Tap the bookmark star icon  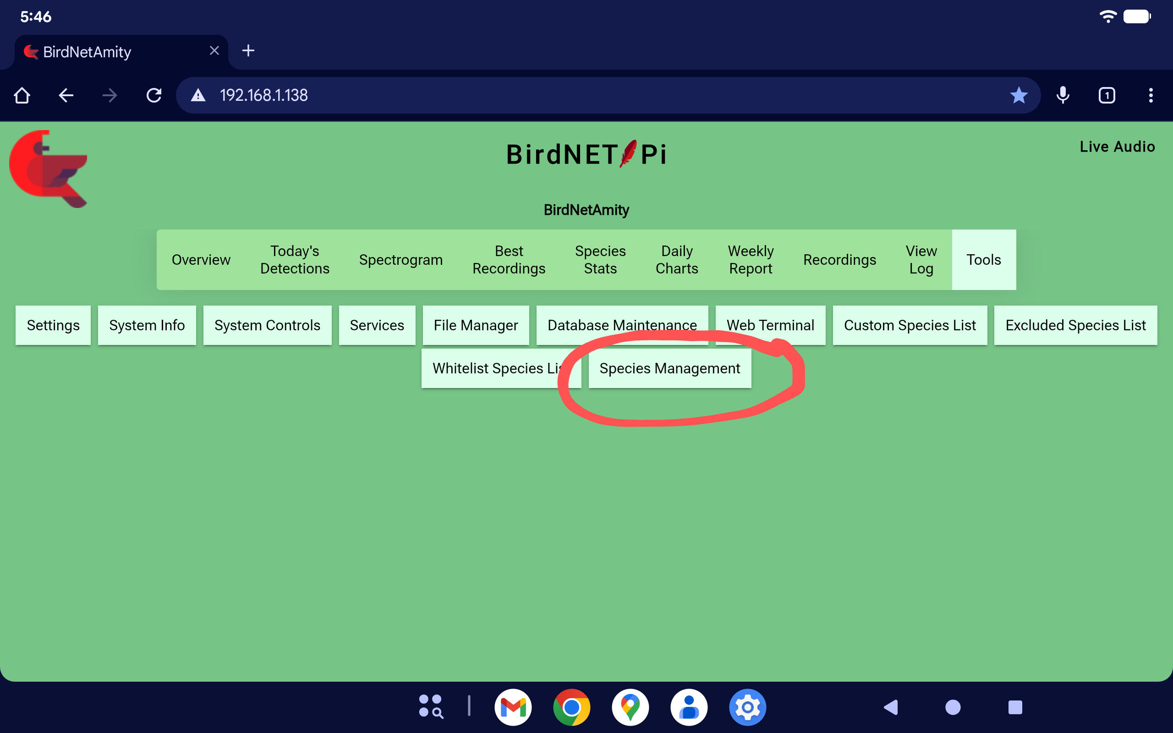(1019, 95)
